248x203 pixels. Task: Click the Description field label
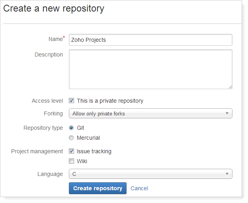click(x=49, y=55)
